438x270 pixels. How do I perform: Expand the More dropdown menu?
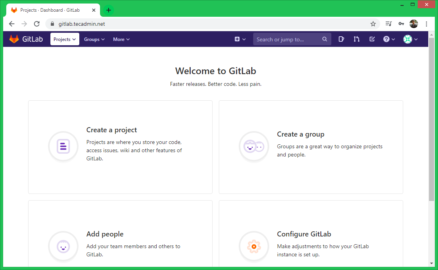point(121,39)
